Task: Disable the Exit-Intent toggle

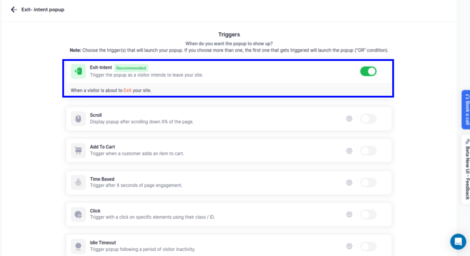Action: 368,71
